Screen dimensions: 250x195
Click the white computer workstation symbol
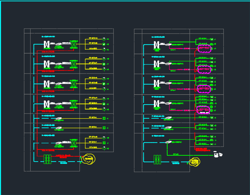click(x=216, y=155)
